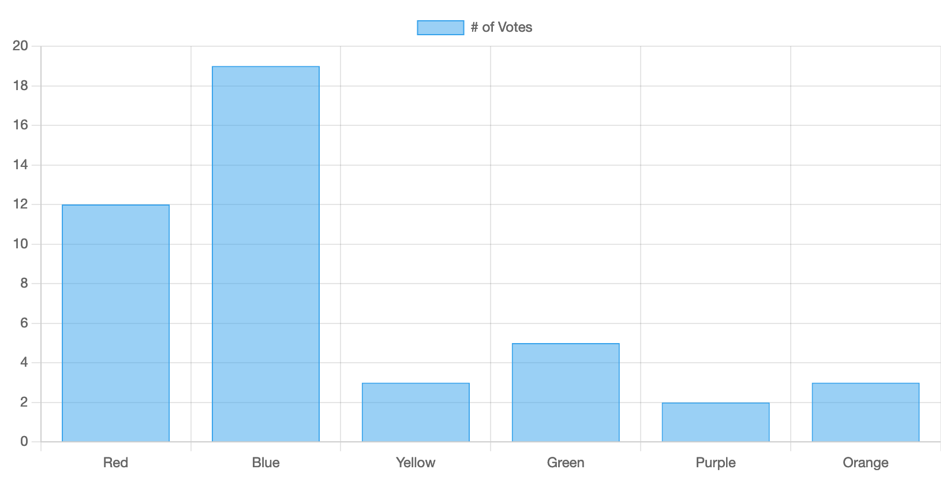Click the 'Blue' x-axis label
This screenshot has width=950, height=484.
pyautogui.click(x=265, y=463)
